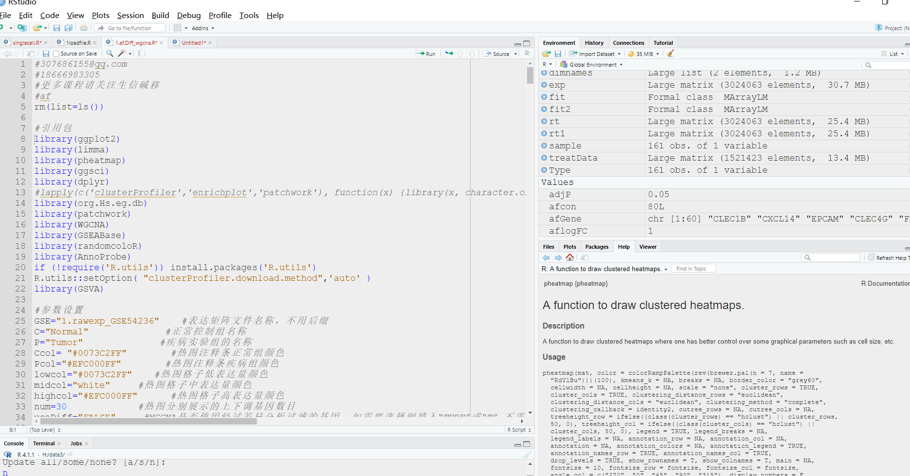
Task: Go forward in Help pane
Action: [x=558, y=257]
